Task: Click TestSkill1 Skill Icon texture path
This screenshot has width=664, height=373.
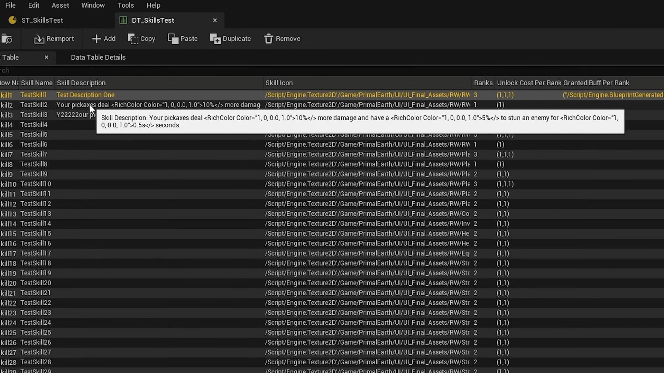Action: tap(367, 95)
